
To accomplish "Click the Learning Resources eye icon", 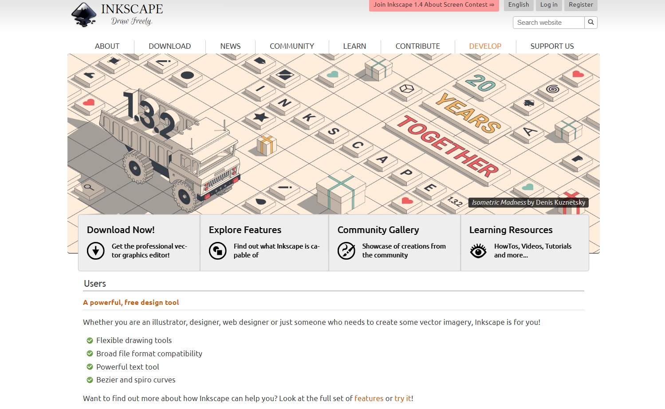I will (478, 251).
